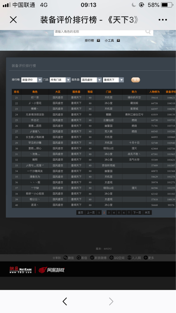Image resolution: width=176 pixels, height=313 pixels.
Task: Click 易碎丷小心轻放 in rank 38
Action: (35, 194)
